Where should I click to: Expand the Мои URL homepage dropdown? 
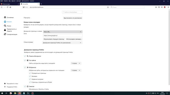(x=63, y=32)
